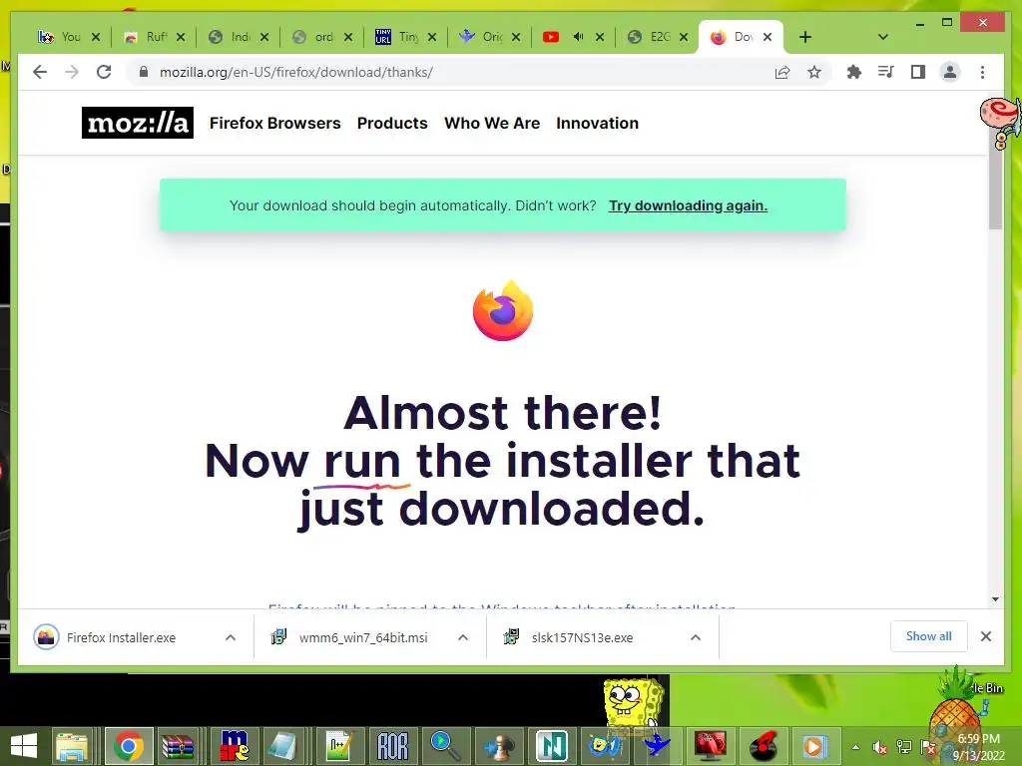Open the blue bird taskbar icon
The height and width of the screenshot is (766, 1022).
(x=656, y=746)
